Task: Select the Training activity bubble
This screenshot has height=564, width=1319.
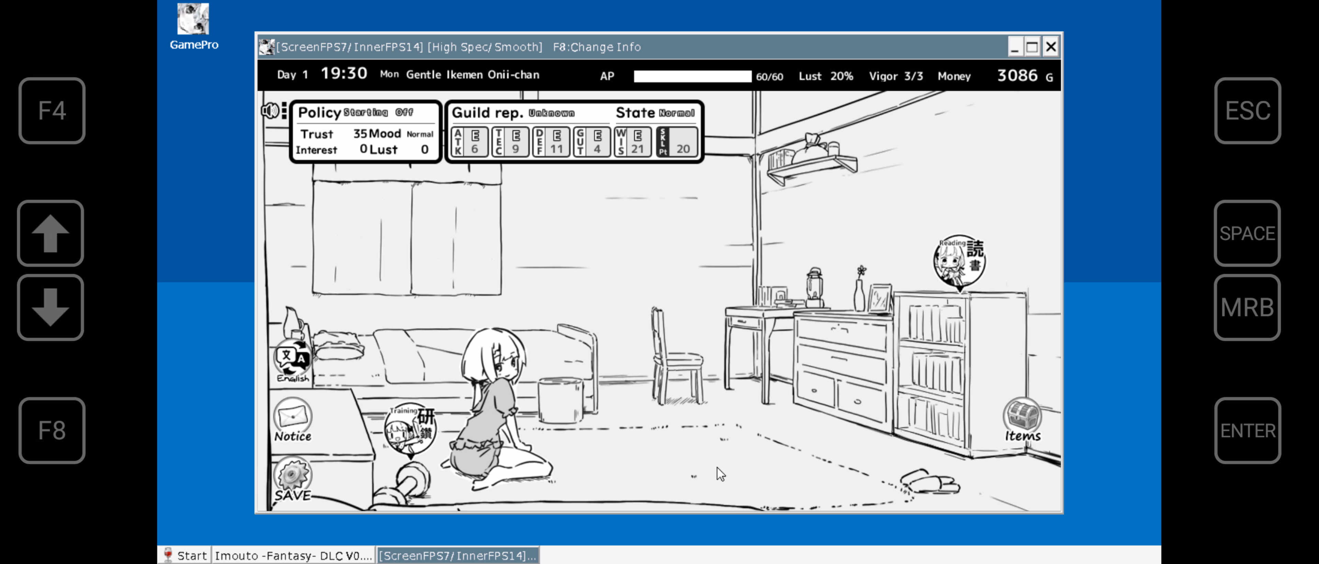Action: (x=410, y=430)
